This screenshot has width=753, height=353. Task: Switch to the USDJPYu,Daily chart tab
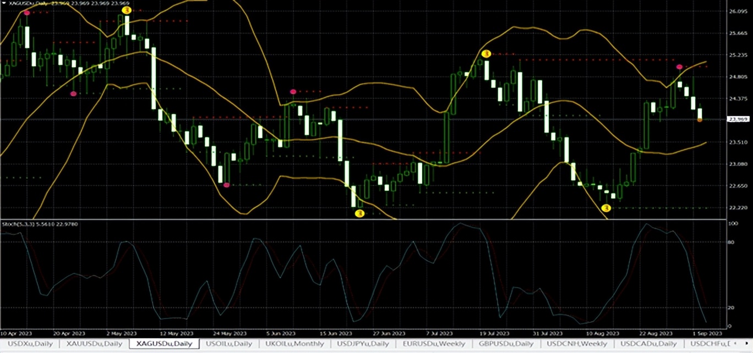click(x=363, y=344)
